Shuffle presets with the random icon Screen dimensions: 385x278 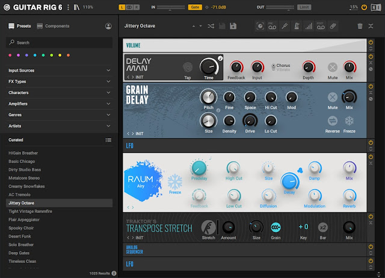coord(211,26)
